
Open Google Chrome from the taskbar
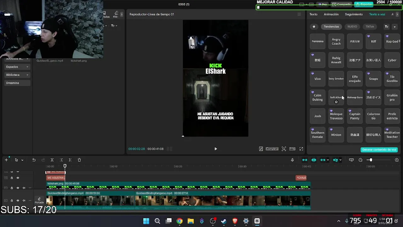[x=179, y=221]
